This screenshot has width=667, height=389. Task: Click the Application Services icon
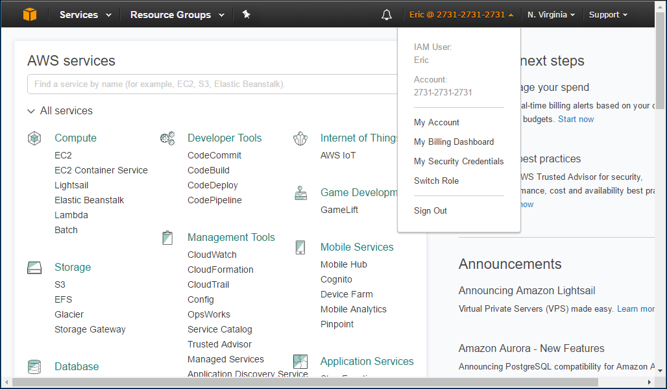click(x=300, y=361)
